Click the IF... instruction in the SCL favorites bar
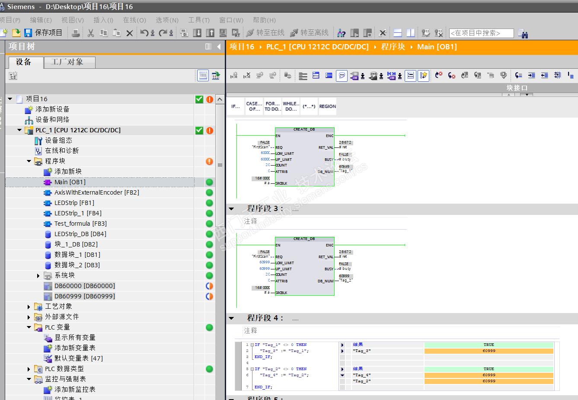 coord(236,106)
